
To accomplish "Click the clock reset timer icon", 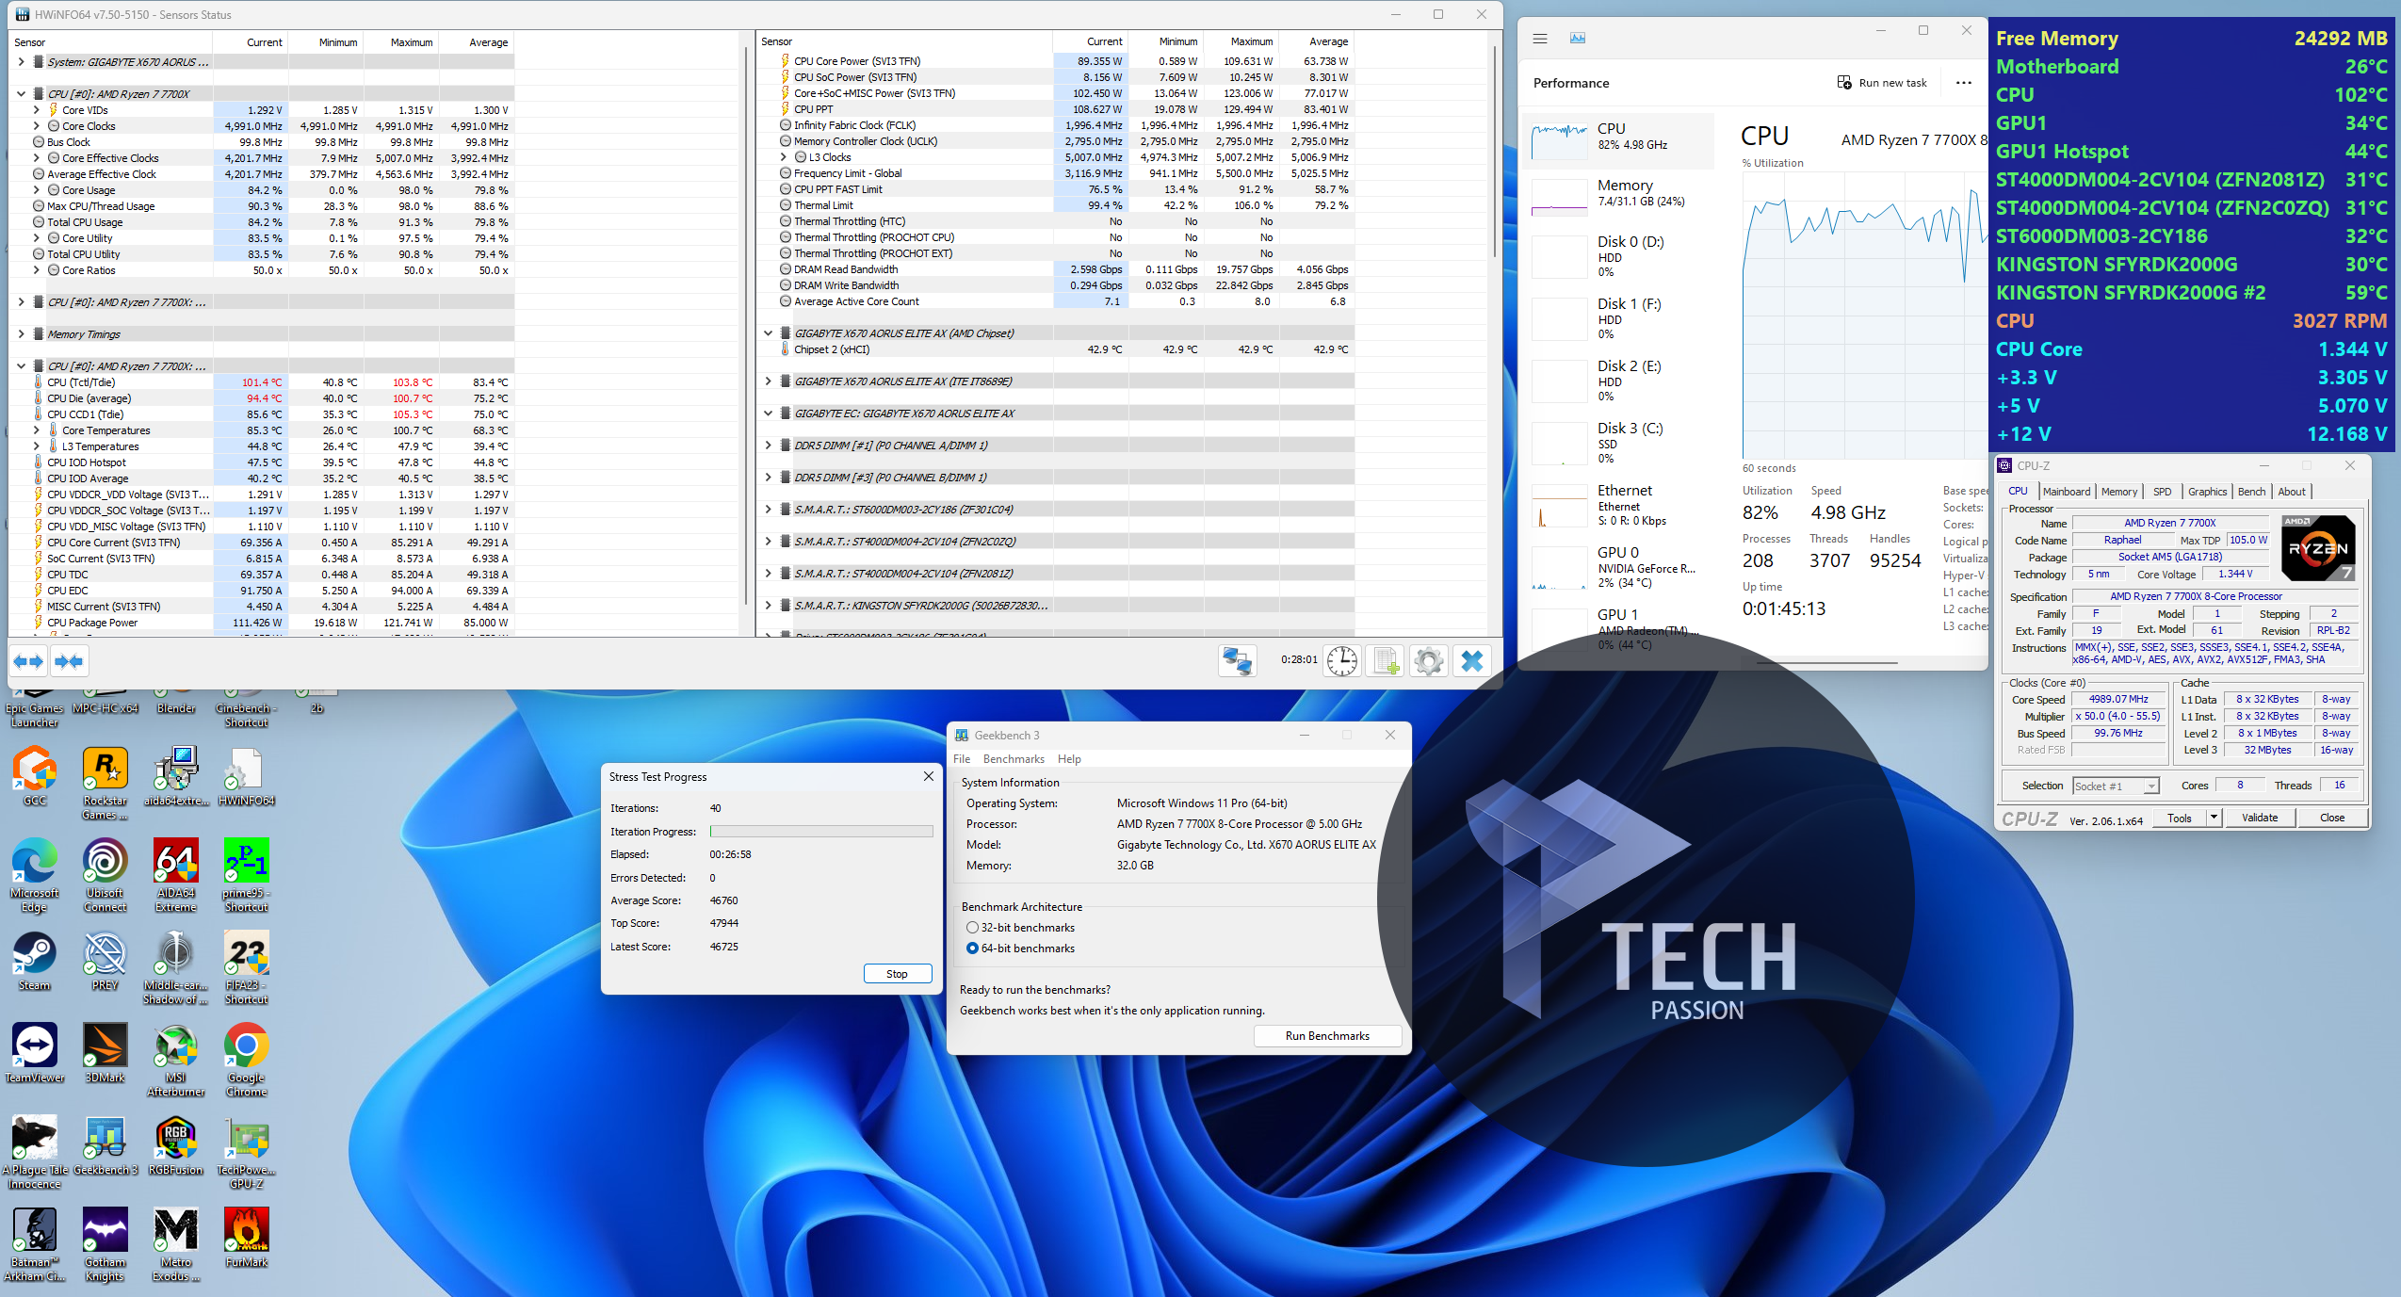I will pyautogui.click(x=1341, y=661).
